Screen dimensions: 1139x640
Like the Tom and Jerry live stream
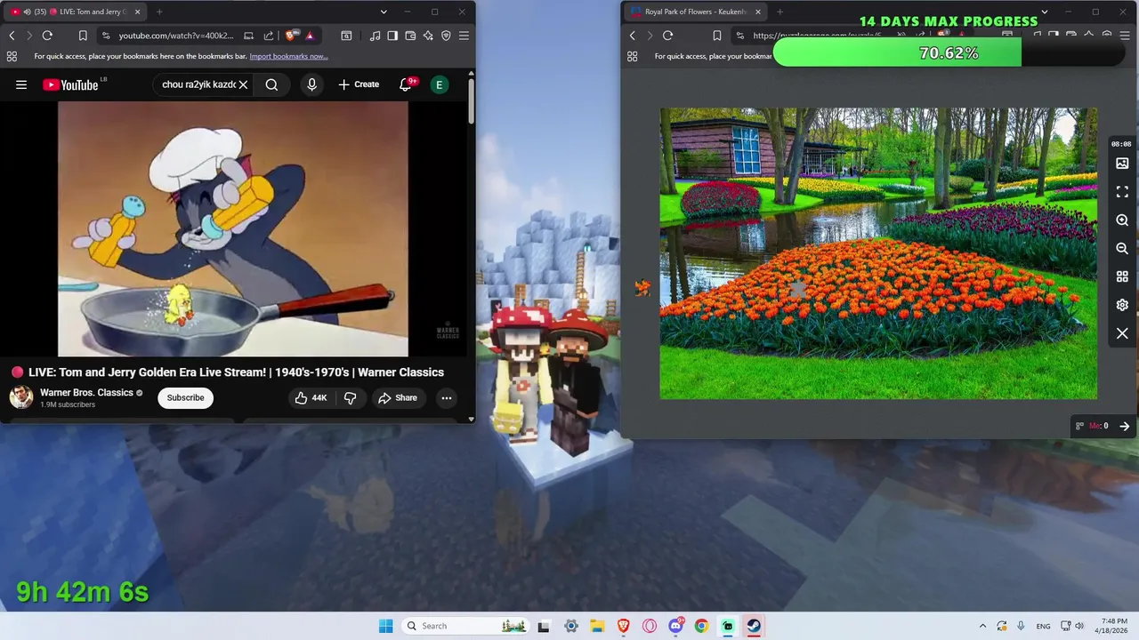pyautogui.click(x=311, y=397)
